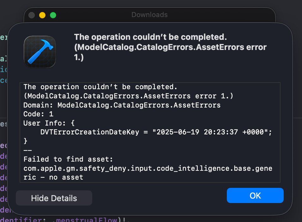Click the gray close button of Downloads window
The image size is (302, 222).
pos(32,15)
